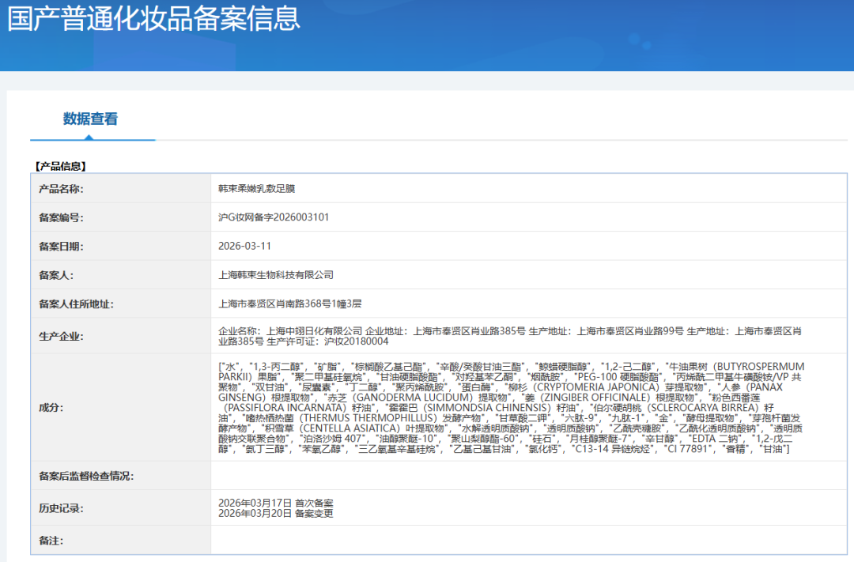Select the product name 韩束柔嫩乳敷足膜
This screenshot has height=562, width=854.
[257, 189]
